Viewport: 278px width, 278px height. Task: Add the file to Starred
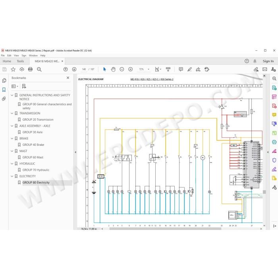(x=13, y=69)
